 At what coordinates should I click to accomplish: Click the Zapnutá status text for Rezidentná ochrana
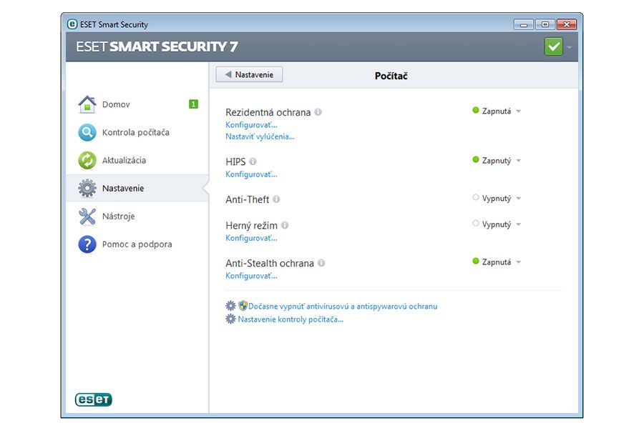coord(497,111)
